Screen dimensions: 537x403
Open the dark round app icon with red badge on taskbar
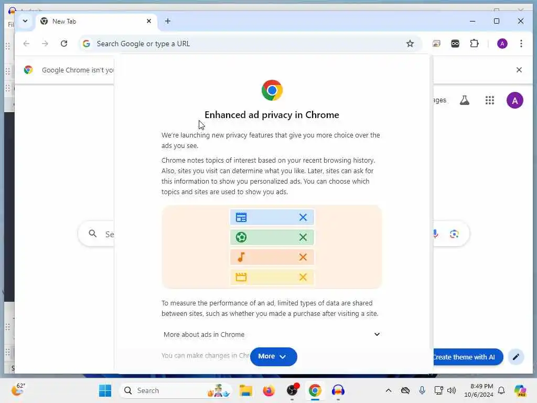[x=292, y=390]
